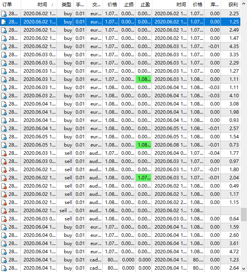Click the sell order icon in the 2.04 profit row
The width and height of the screenshot is (247, 272).
coord(4,178)
